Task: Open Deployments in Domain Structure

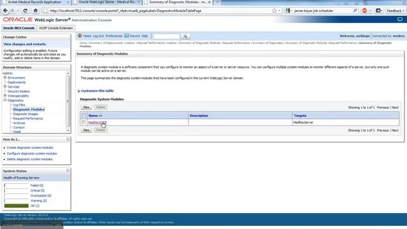Action: pos(17,82)
